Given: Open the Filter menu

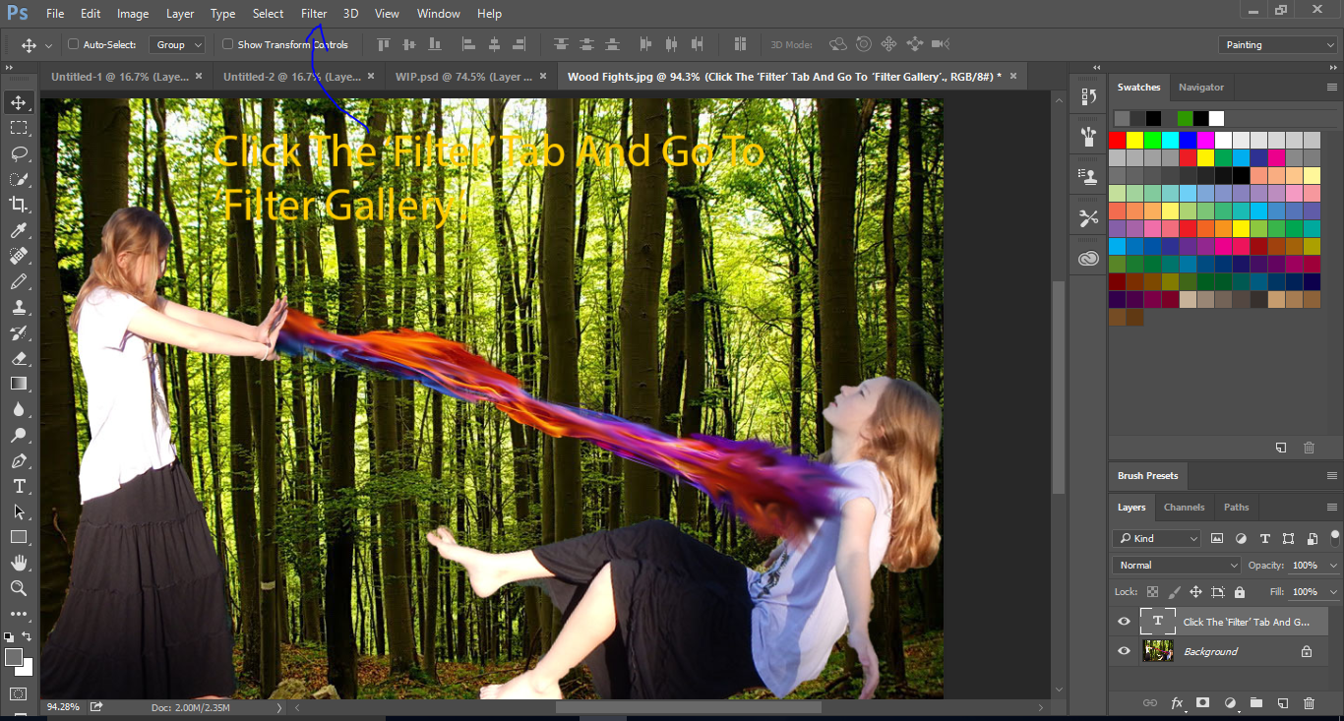Looking at the screenshot, I should click(314, 14).
